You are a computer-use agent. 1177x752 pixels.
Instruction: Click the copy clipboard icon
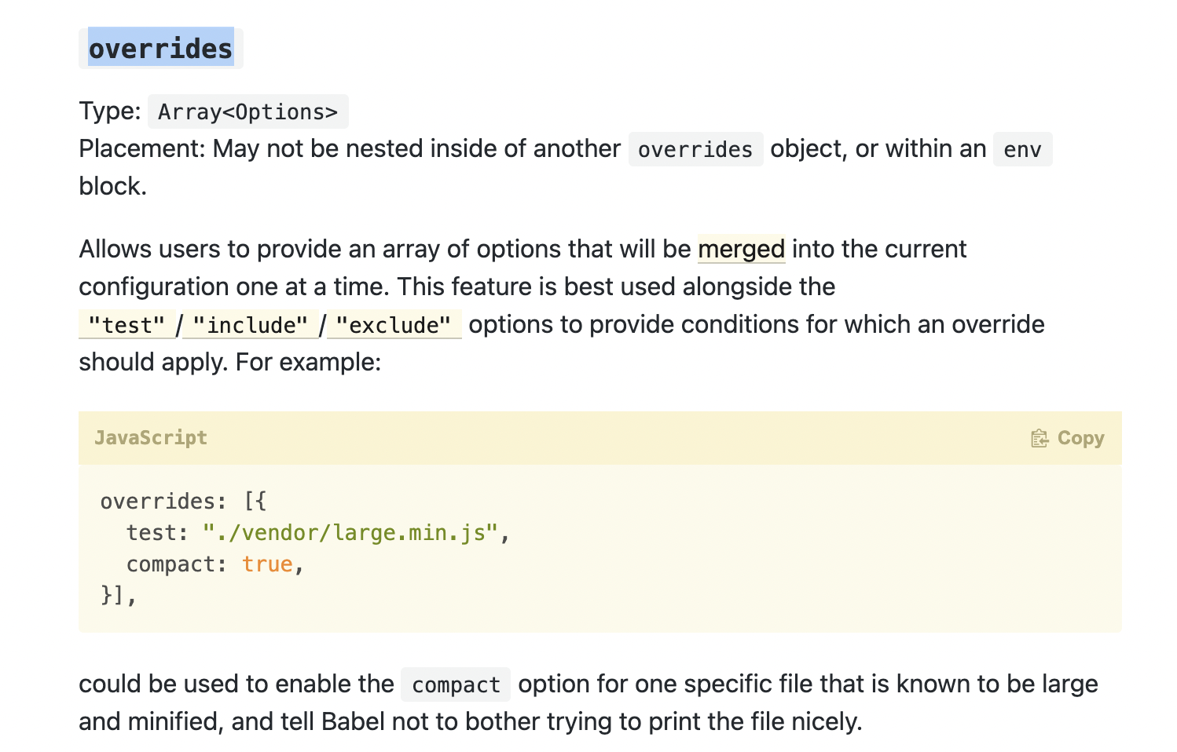[1039, 438]
